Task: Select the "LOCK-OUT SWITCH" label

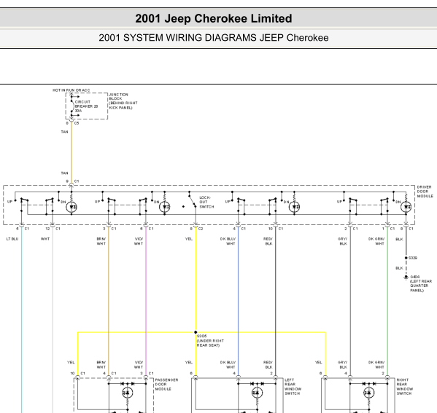Action: click(x=206, y=202)
